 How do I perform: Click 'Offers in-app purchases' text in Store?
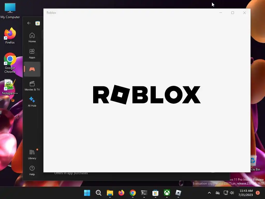pyautogui.click(x=71, y=173)
